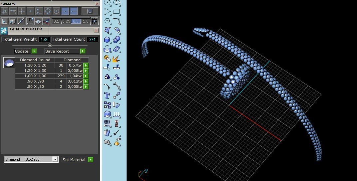Toggle the Point snap

click(x=30, y=11)
